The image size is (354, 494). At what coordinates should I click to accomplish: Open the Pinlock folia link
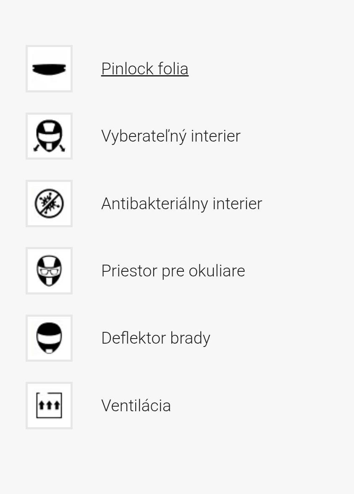(145, 69)
